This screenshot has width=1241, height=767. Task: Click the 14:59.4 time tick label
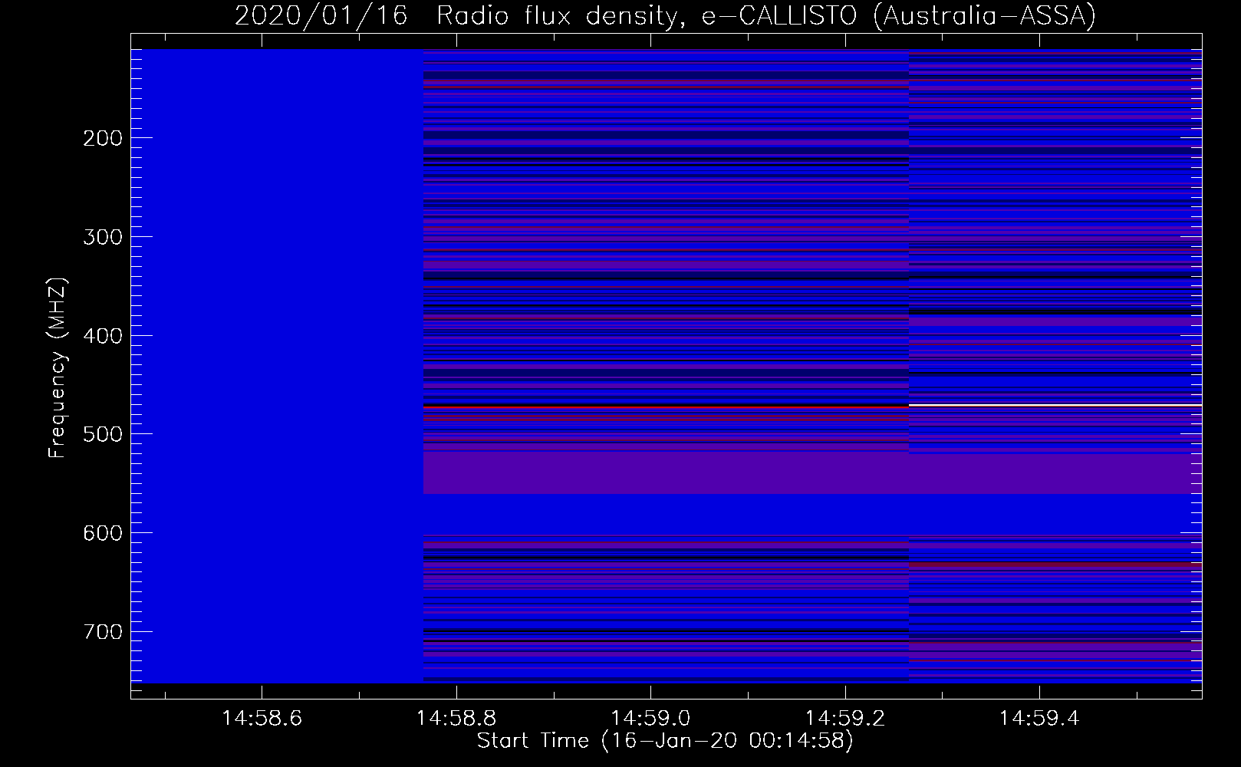[x=1039, y=718]
